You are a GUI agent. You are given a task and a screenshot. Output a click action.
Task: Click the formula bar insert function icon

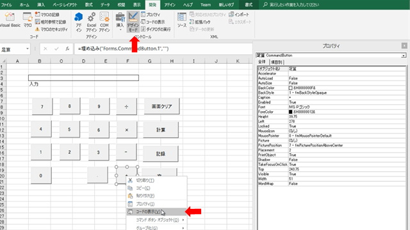coord(67,49)
